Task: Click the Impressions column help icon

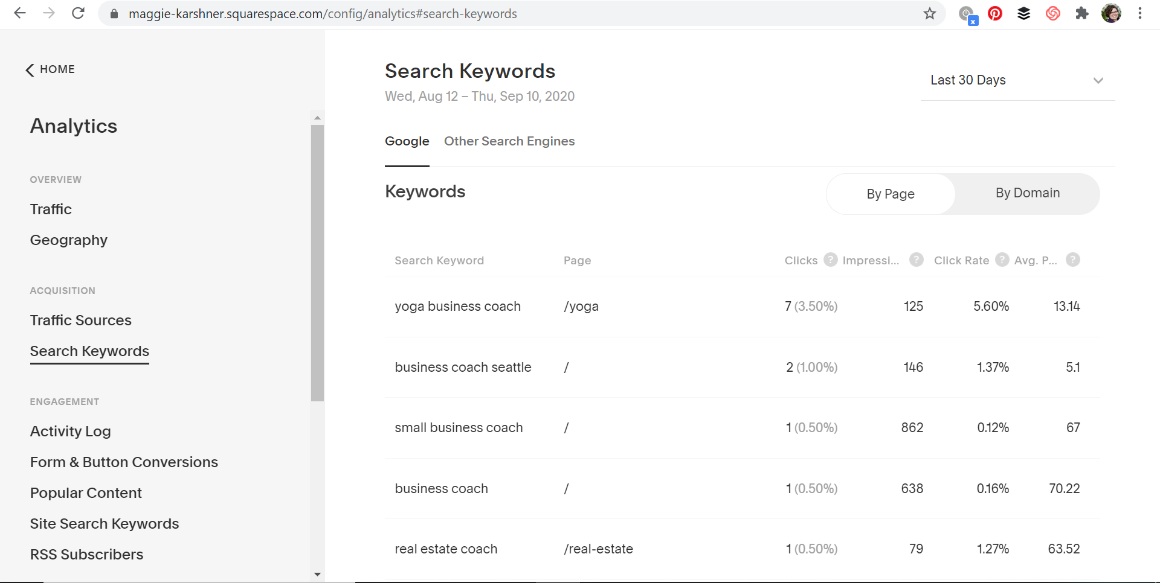Action: pyautogui.click(x=916, y=260)
